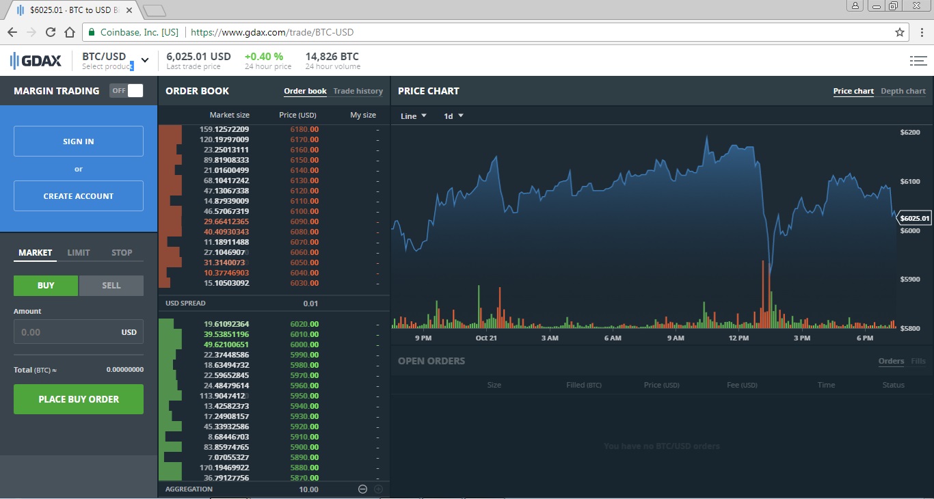Click the 6,025.01 USD last trade price

(199, 57)
